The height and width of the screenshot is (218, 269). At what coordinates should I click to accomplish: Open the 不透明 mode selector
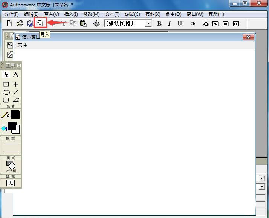[11, 165]
